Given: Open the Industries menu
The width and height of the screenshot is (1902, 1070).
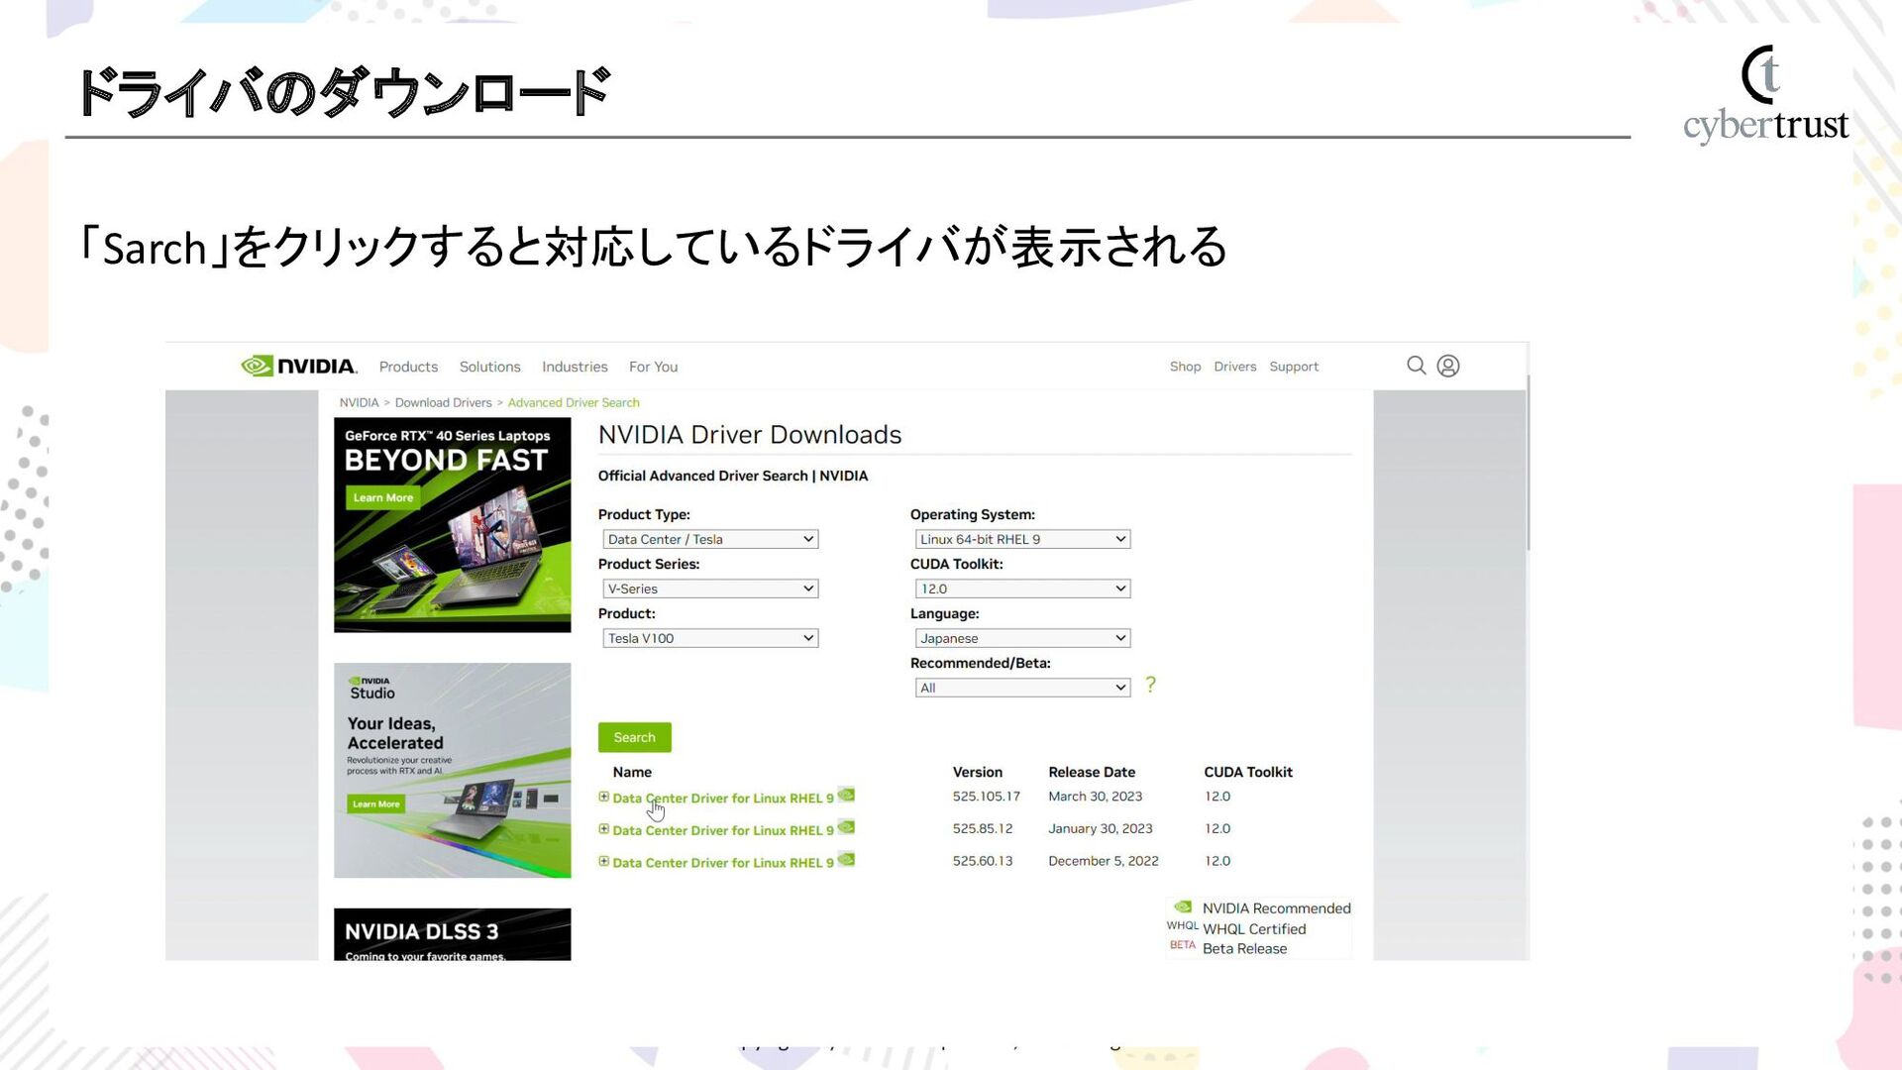Looking at the screenshot, I should point(575,367).
